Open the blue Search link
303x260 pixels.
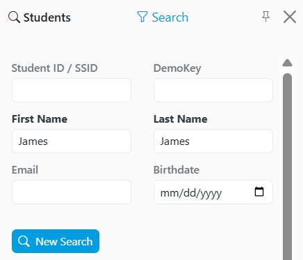[170, 17]
